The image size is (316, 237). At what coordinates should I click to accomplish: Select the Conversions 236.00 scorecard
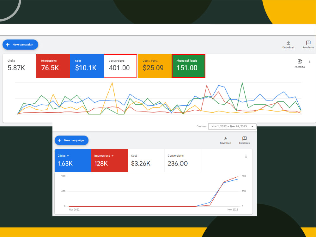(x=183, y=161)
